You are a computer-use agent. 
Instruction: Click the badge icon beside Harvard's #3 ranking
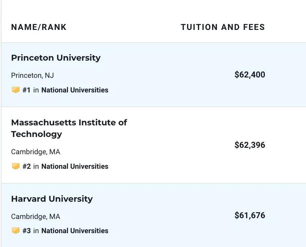pyautogui.click(x=15, y=231)
